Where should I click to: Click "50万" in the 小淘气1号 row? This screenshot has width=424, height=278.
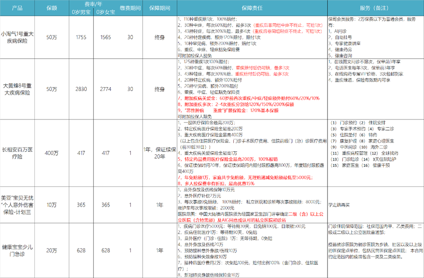click(x=51, y=37)
